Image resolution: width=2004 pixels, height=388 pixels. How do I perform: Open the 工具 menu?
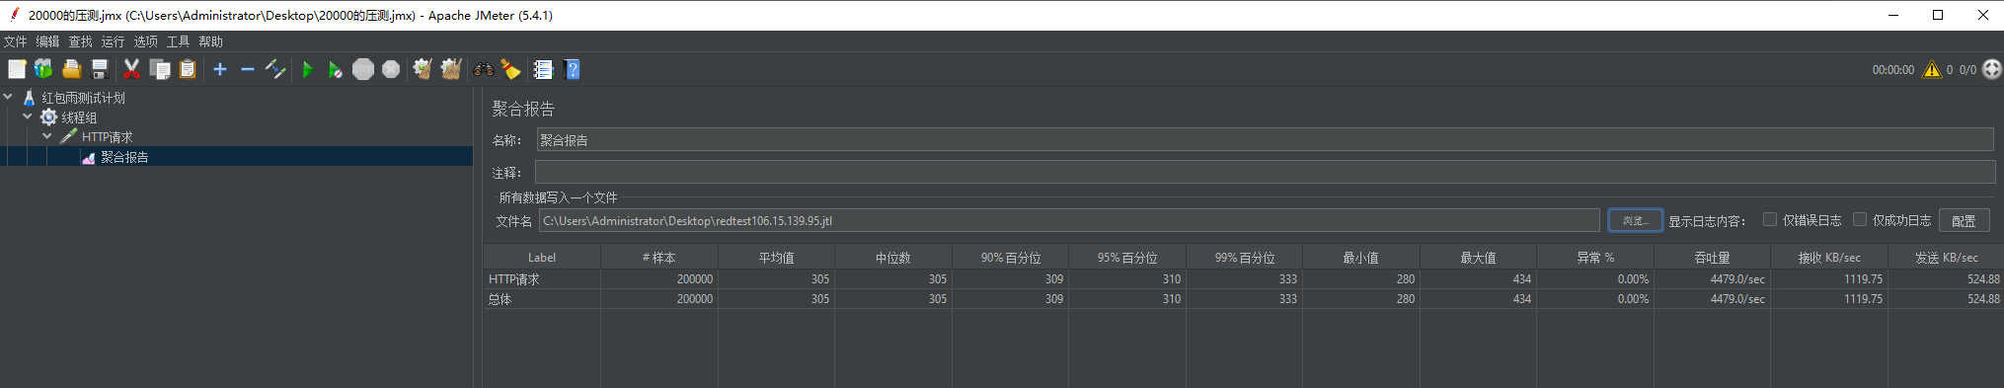coord(178,41)
